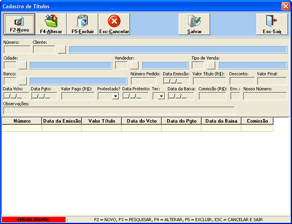Click the Esc-Cancelar red X button
292x224 pixels.
[x=114, y=24]
